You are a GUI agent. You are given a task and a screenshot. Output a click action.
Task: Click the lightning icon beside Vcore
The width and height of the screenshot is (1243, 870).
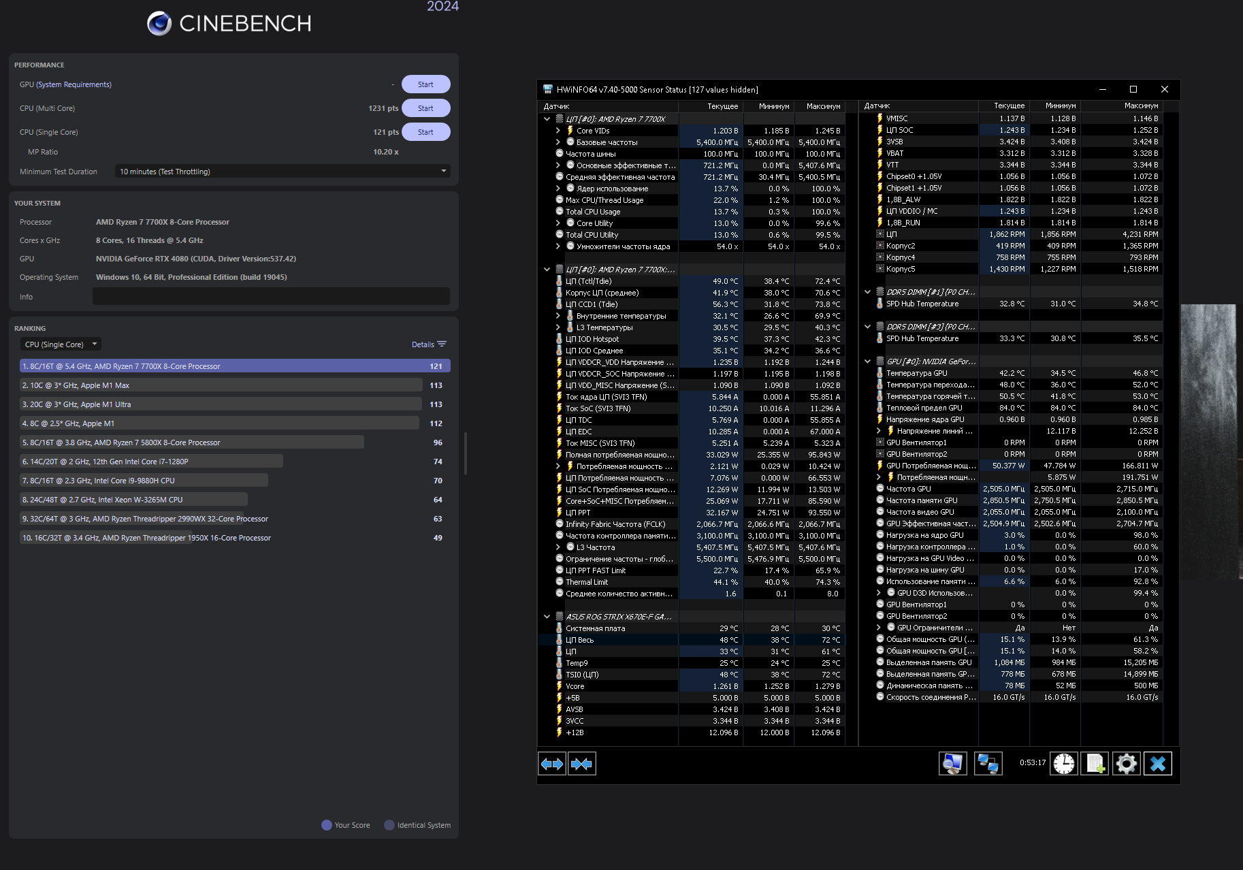(560, 686)
